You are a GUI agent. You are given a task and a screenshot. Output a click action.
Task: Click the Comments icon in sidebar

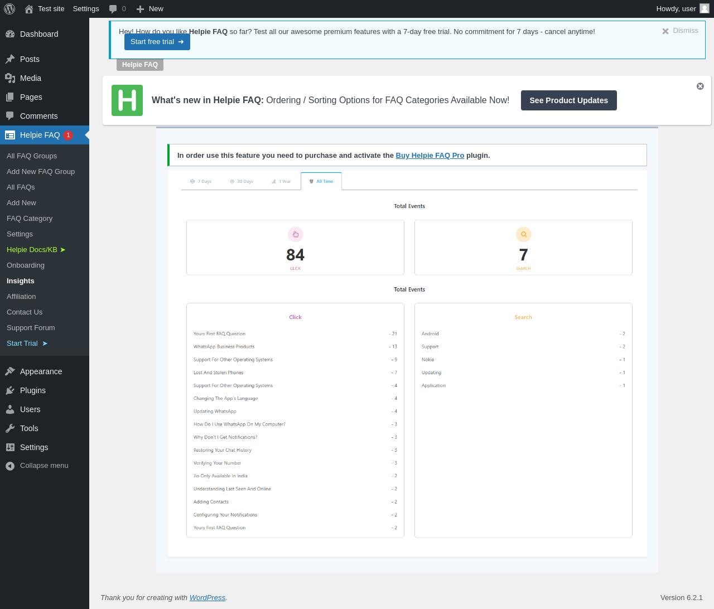click(x=10, y=116)
